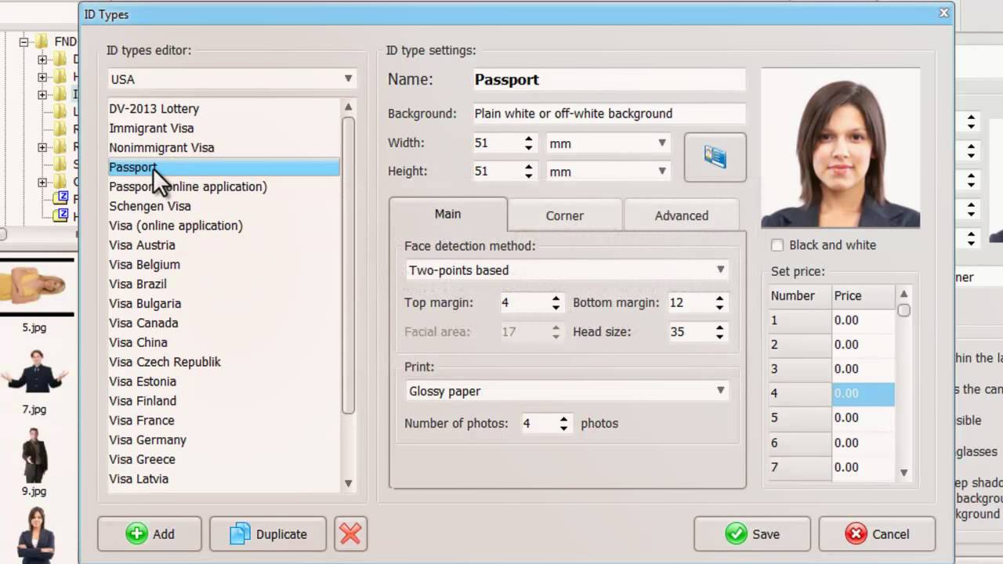The image size is (1003, 564).
Task: Click the sample passport photo preview
Action: (840, 148)
